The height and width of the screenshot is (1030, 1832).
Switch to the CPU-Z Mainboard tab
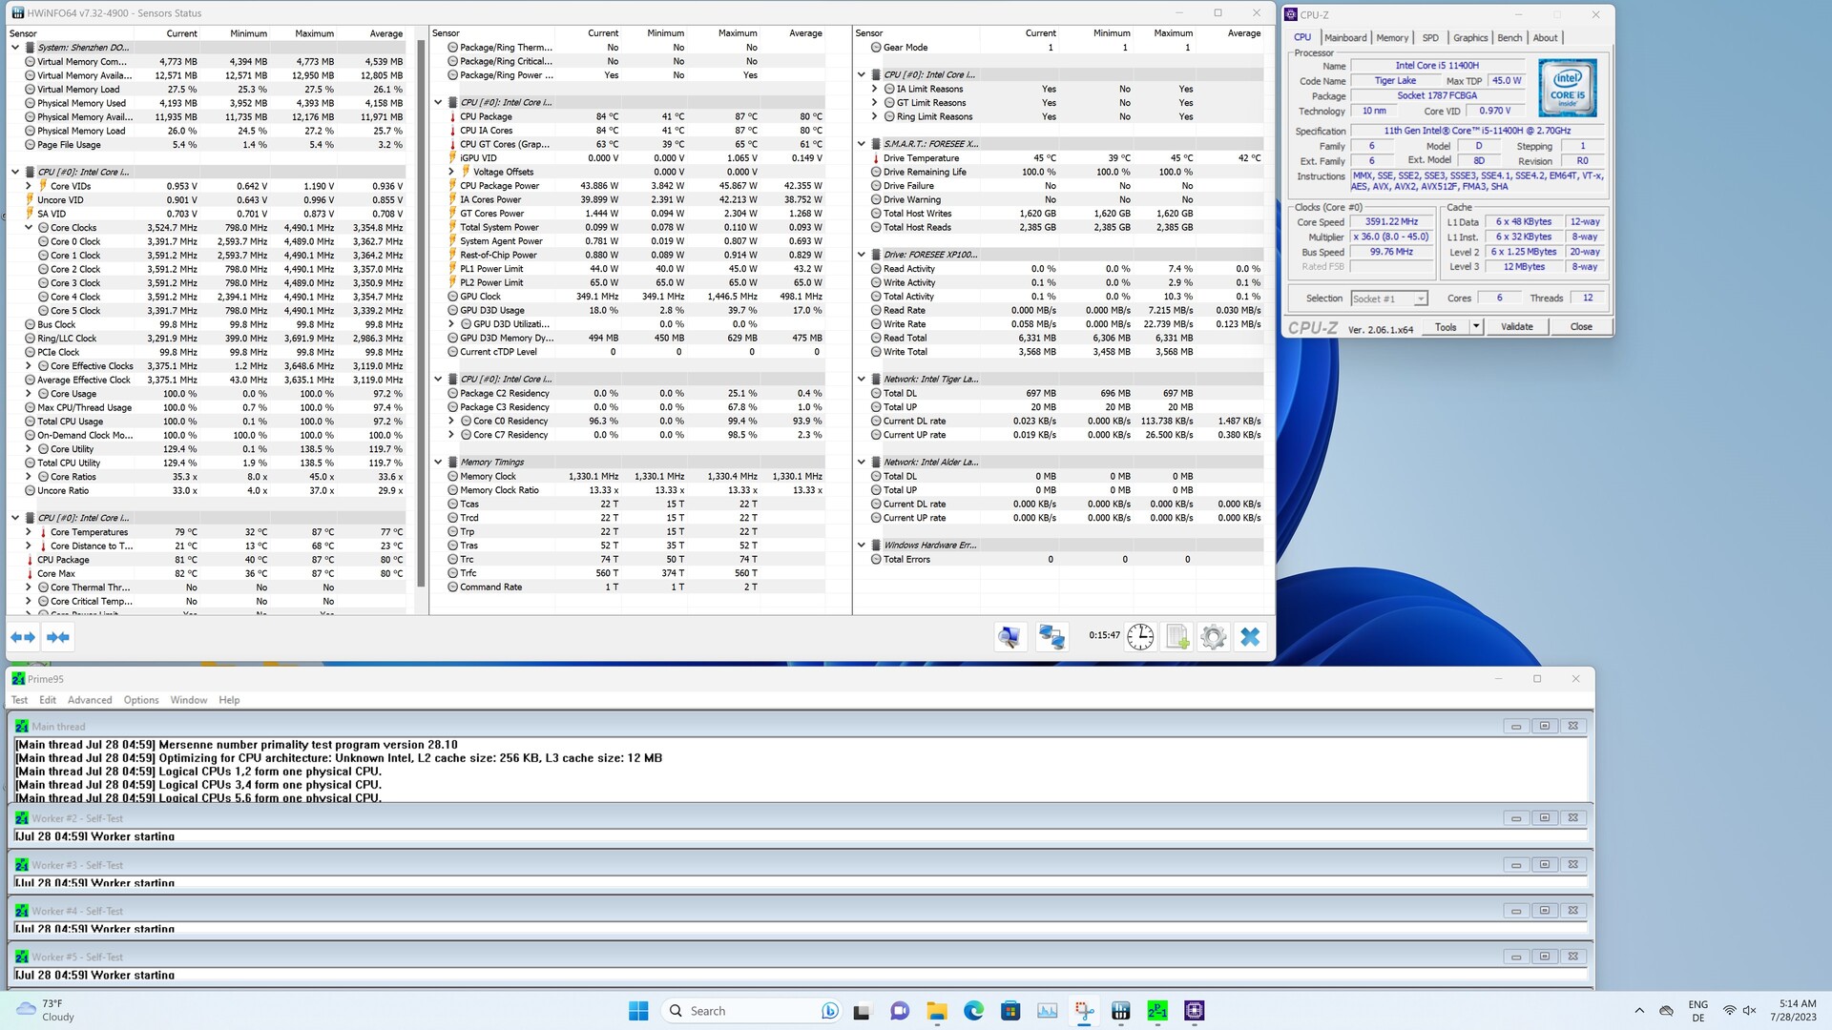tap(1345, 38)
